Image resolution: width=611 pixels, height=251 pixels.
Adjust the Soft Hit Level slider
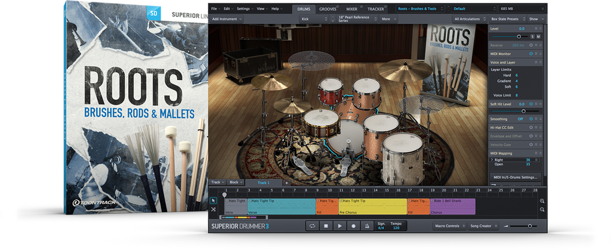click(516, 111)
